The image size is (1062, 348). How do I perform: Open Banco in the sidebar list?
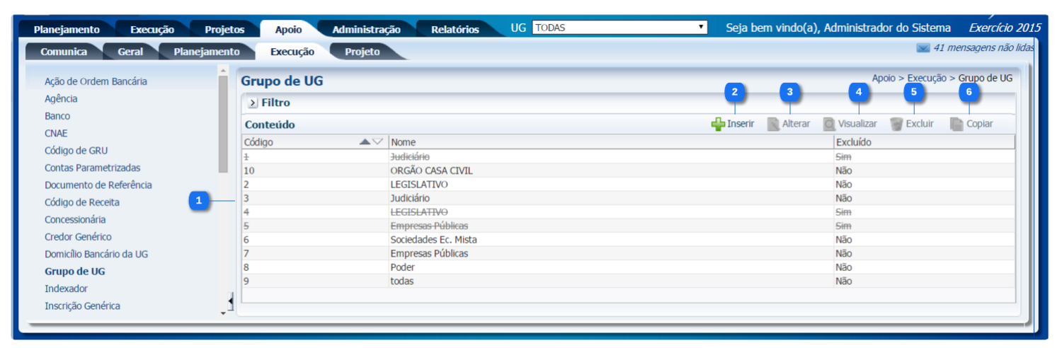[x=57, y=116]
